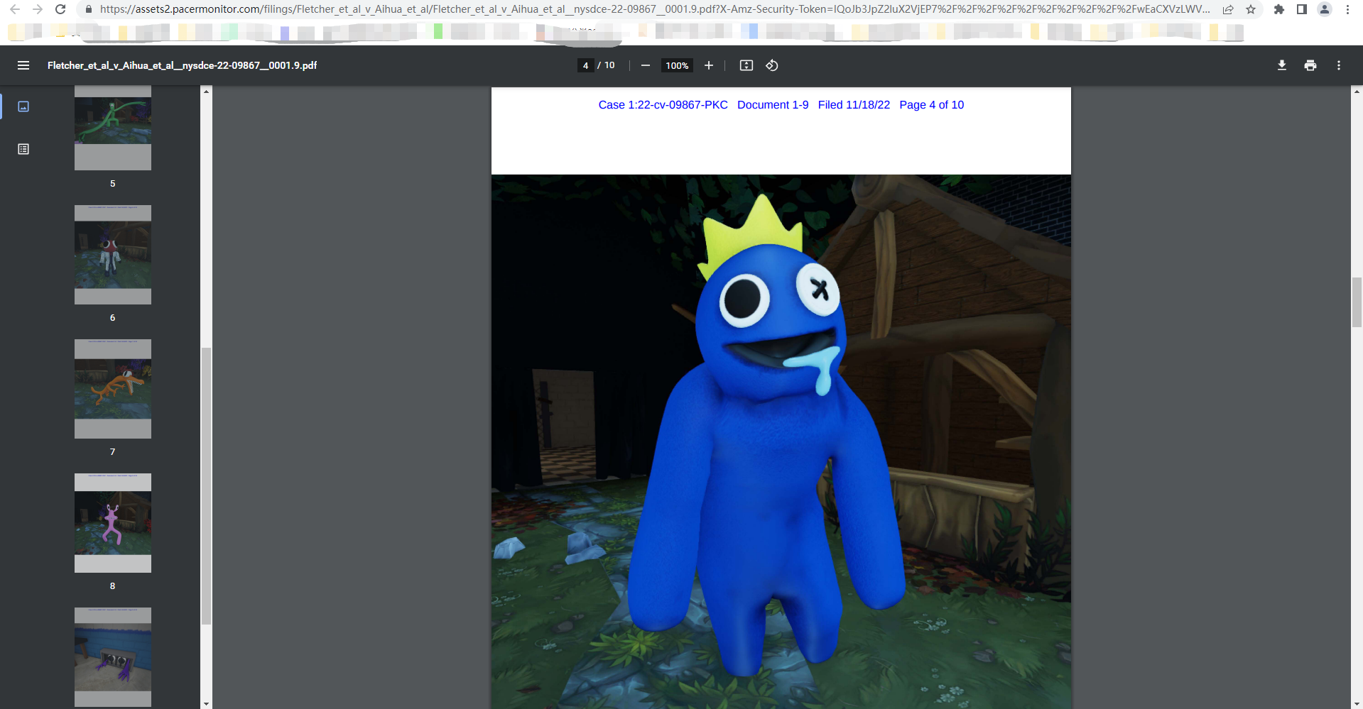Click the document scroll up arrow

[x=1357, y=91]
